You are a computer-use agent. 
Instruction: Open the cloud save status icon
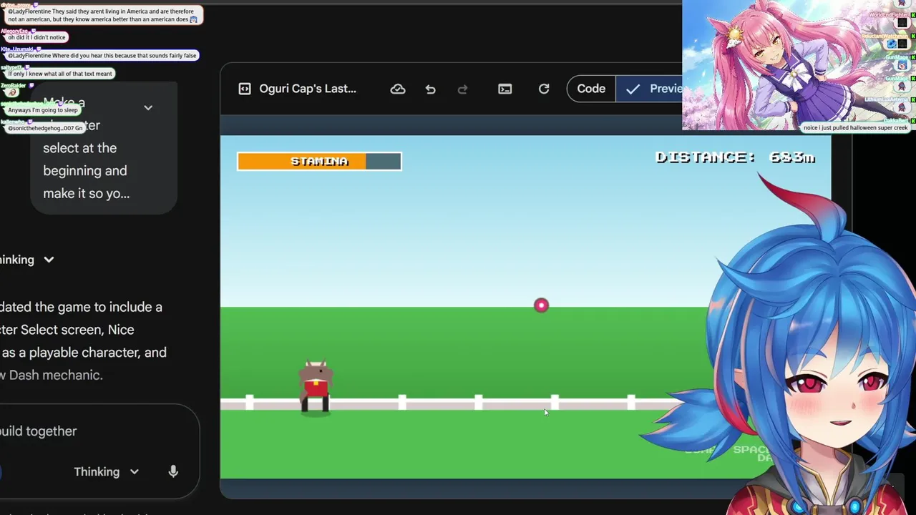398,89
